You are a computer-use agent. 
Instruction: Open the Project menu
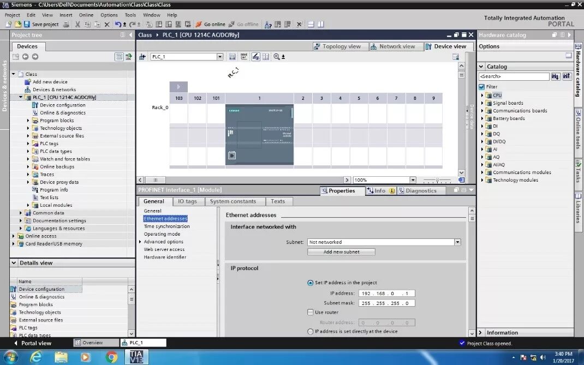click(x=13, y=15)
